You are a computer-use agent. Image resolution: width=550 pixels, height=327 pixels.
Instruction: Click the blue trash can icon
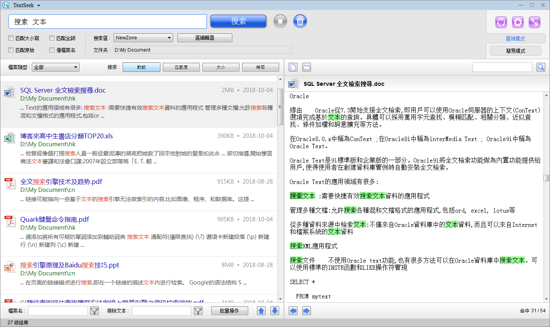tap(300, 21)
